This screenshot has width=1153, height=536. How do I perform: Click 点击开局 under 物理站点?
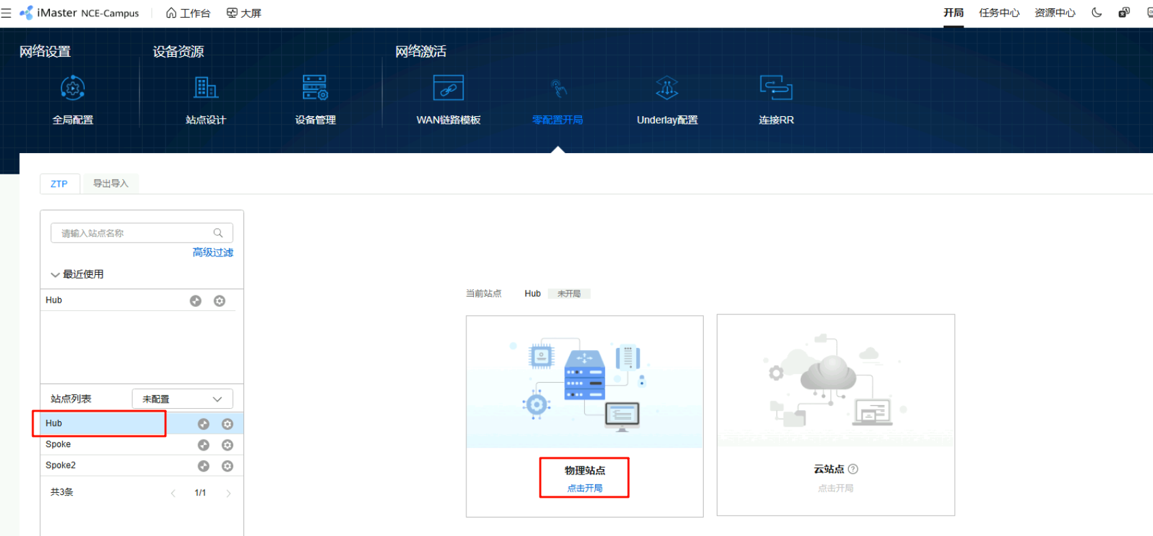[585, 488]
